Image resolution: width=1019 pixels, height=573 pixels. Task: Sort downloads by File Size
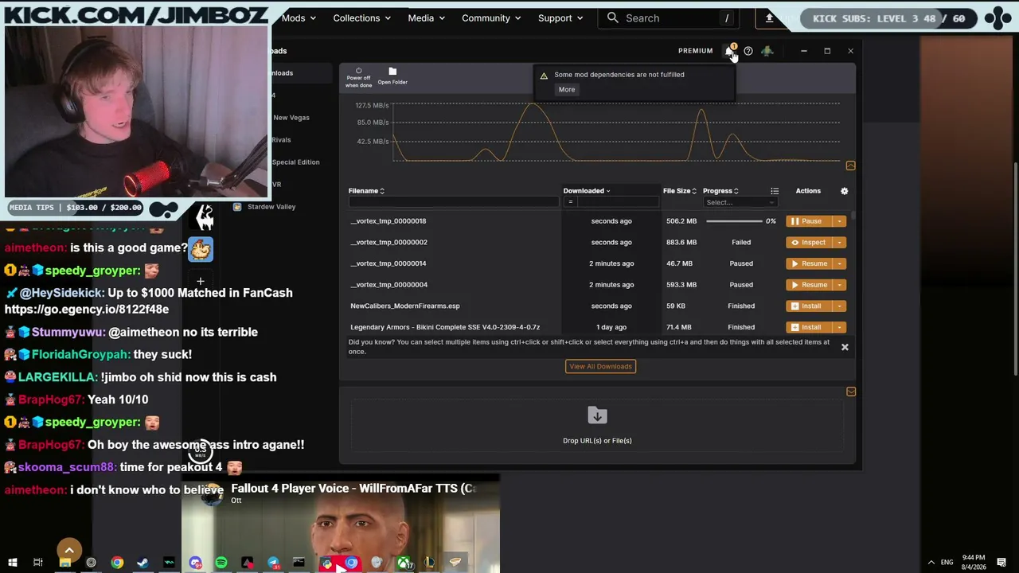pos(680,191)
